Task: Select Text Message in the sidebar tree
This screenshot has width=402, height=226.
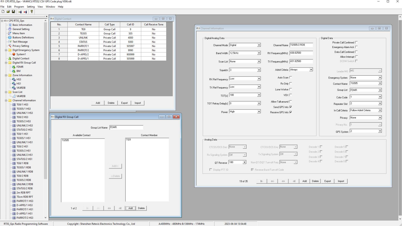Action: point(20,41)
